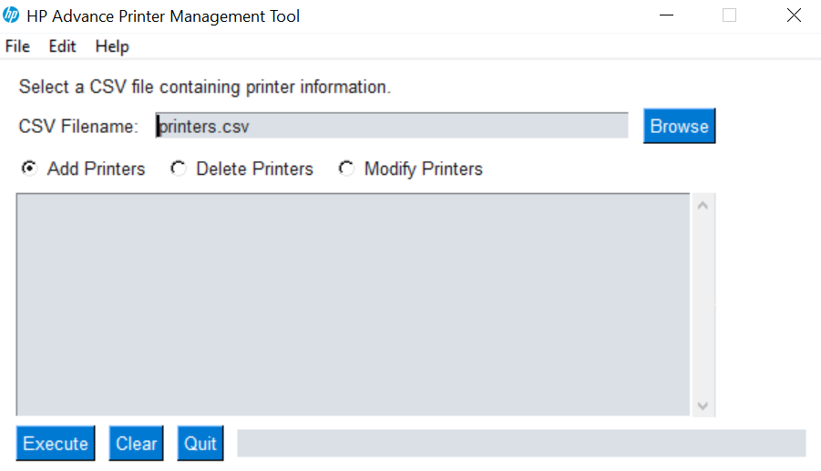Maximize the HP Printer Management window
This screenshot has width=821, height=471.
coord(729,15)
